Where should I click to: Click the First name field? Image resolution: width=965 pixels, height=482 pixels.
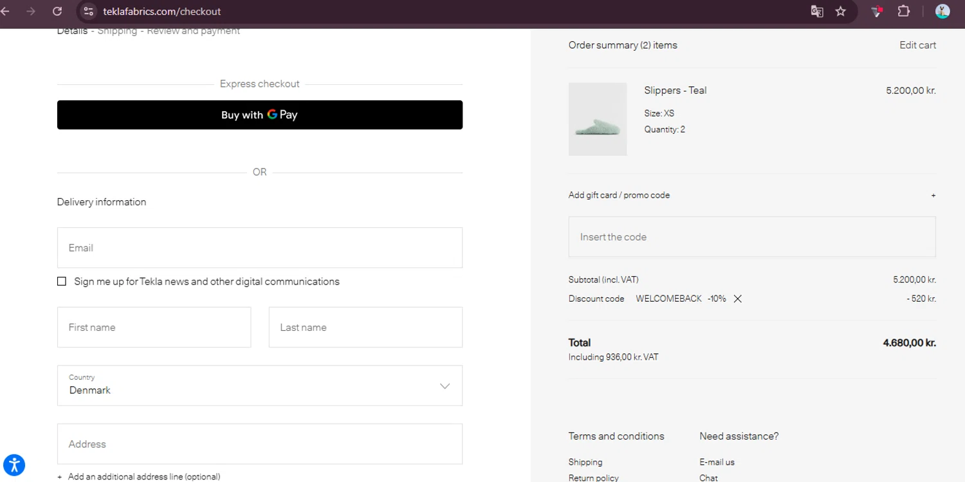click(154, 327)
